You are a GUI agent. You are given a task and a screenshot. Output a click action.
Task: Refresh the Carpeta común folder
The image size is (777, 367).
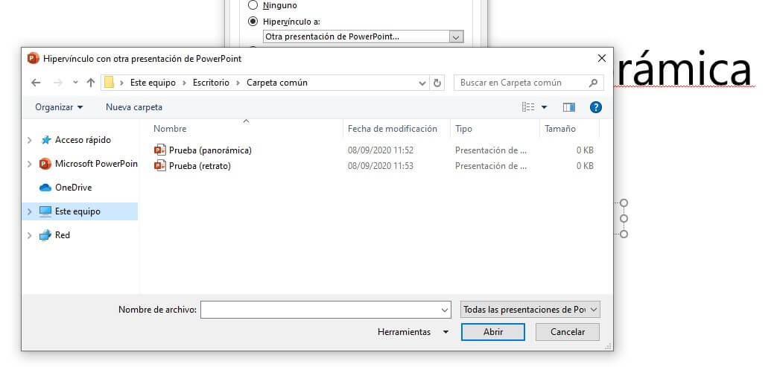click(x=437, y=83)
